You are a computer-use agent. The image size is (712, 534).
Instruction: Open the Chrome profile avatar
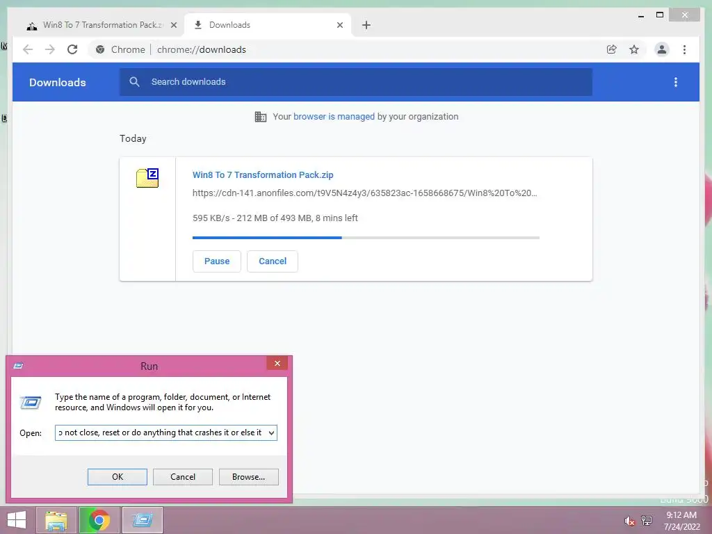click(x=662, y=49)
